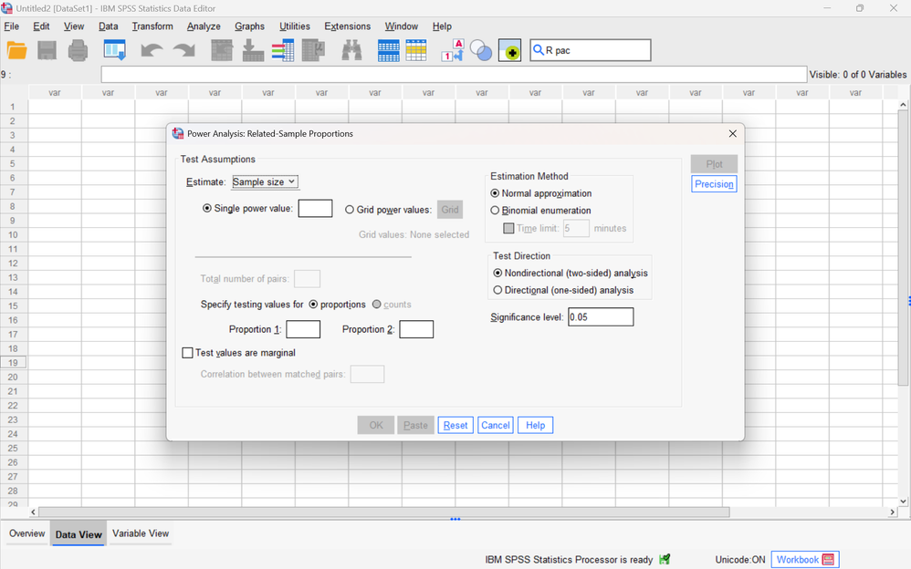Click the Paste button in dialog
The height and width of the screenshot is (569, 911).
click(x=415, y=425)
